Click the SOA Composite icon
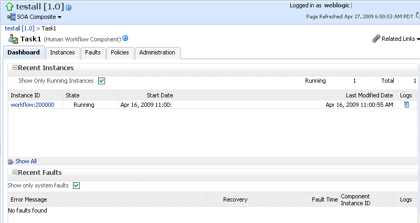 click(x=11, y=17)
